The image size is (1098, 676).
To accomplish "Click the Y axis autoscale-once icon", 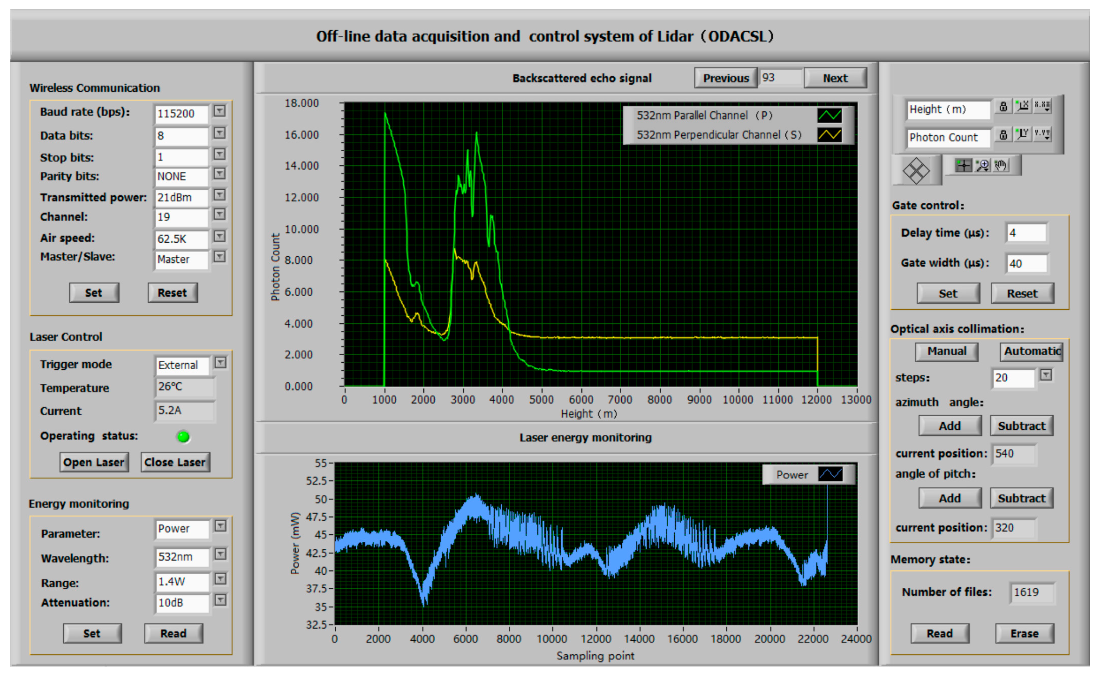I will click(1022, 134).
